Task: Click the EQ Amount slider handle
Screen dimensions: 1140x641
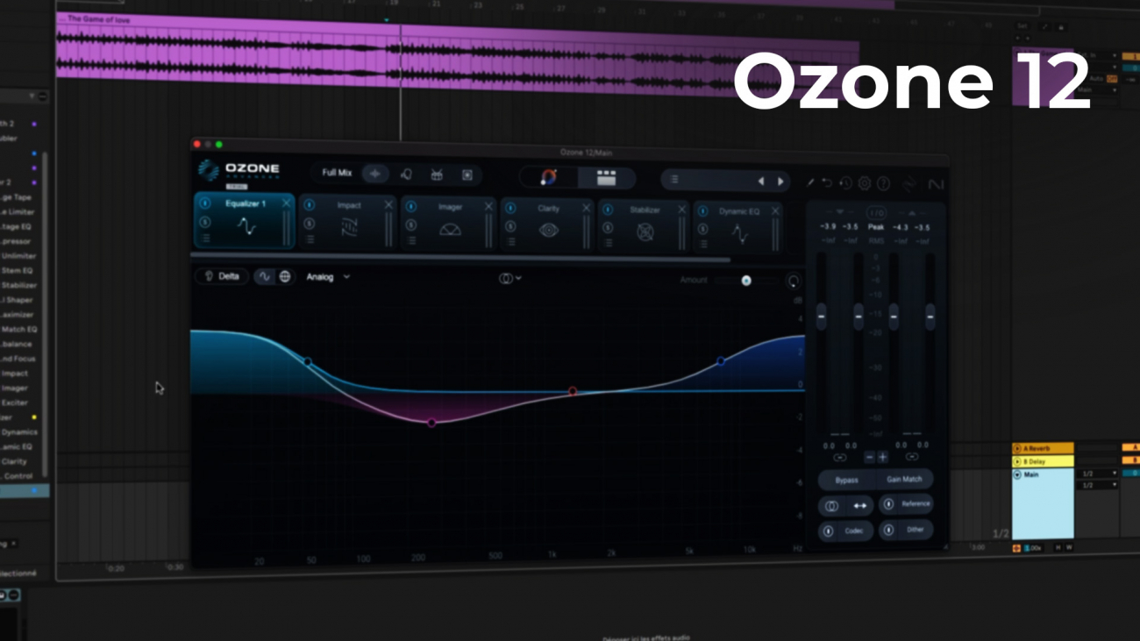Action: pyautogui.click(x=746, y=281)
